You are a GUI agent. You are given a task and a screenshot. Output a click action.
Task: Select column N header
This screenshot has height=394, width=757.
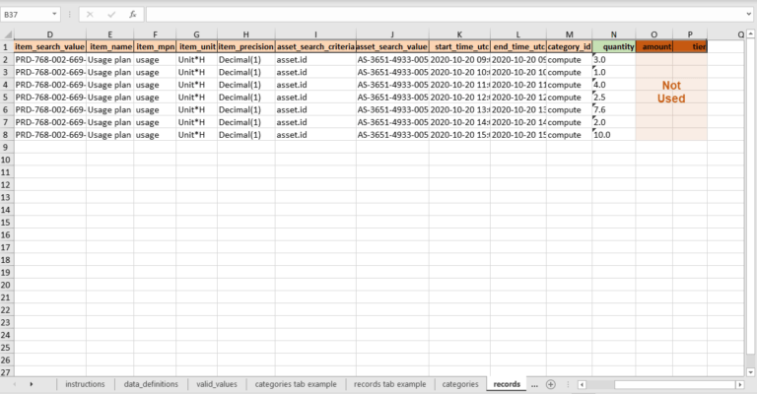click(613, 34)
